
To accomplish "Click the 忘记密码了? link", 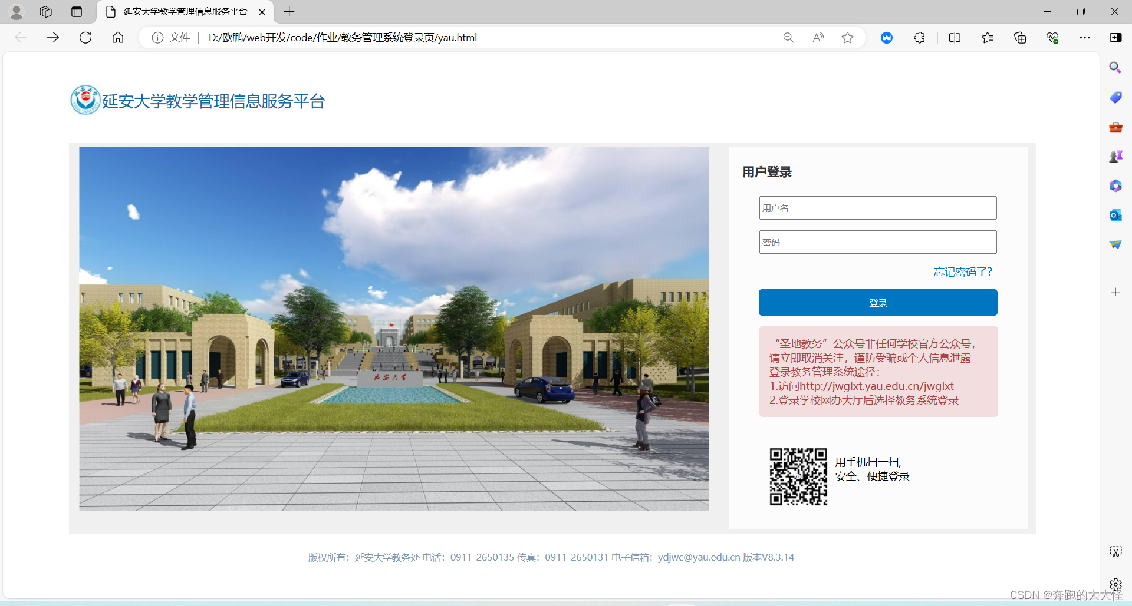I will 963,271.
